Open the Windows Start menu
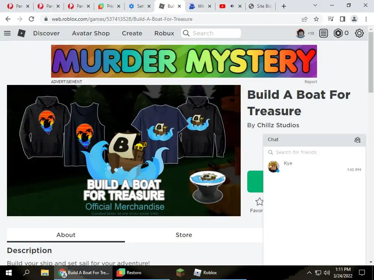 pyautogui.click(x=9, y=273)
